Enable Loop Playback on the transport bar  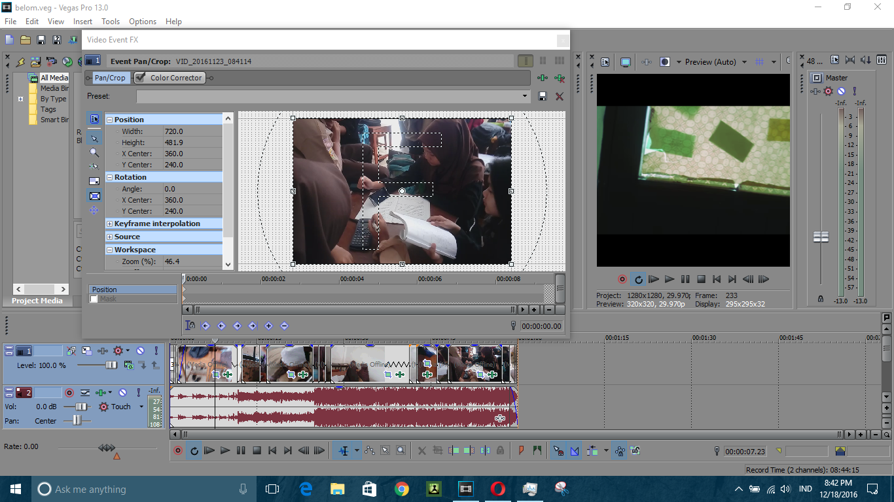tap(194, 450)
